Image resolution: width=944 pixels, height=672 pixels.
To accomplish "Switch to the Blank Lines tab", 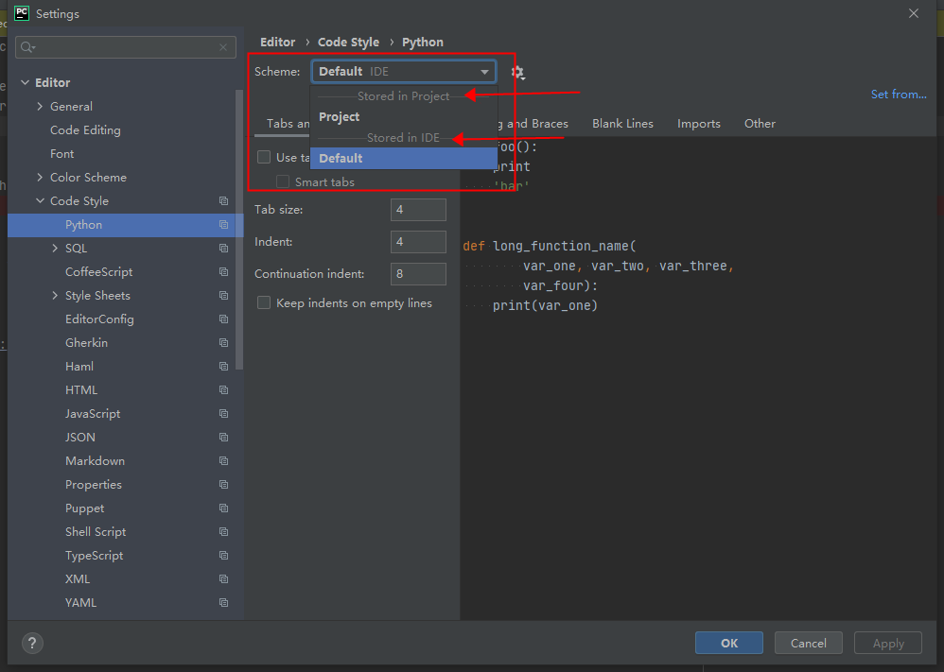I will pos(622,124).
